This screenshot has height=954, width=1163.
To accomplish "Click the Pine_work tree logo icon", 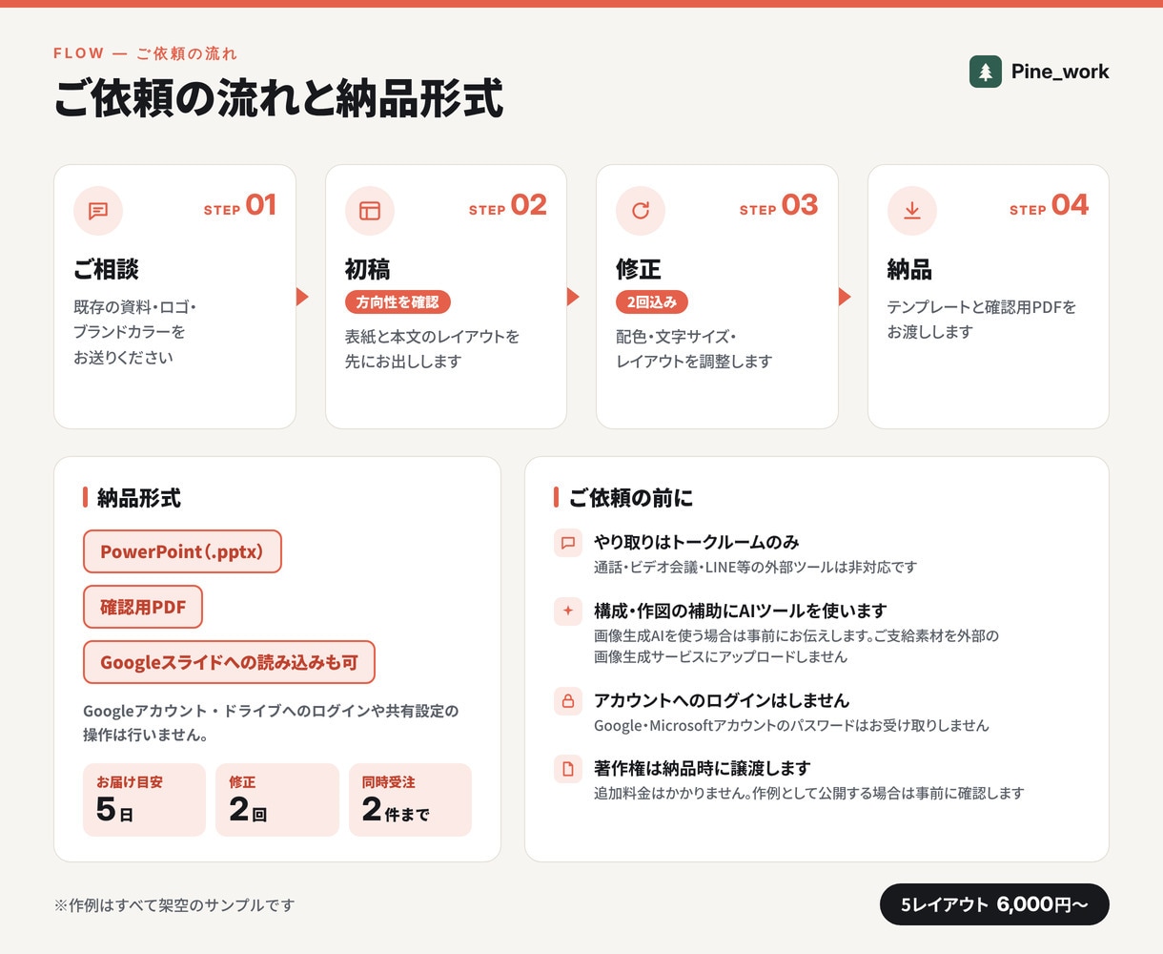I will click(x=986, y=72).
